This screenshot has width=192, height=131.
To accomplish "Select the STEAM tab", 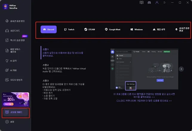I will pos(90,29).
